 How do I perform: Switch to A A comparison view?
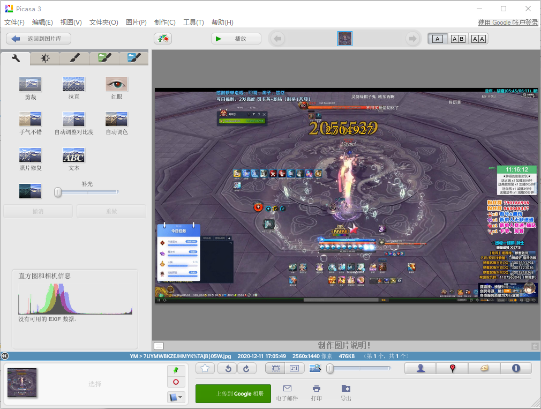[x=478, y=39]
